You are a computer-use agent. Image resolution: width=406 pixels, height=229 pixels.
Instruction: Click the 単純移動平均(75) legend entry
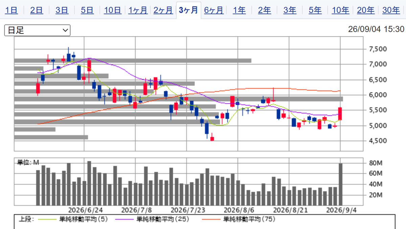pos(249,220)
